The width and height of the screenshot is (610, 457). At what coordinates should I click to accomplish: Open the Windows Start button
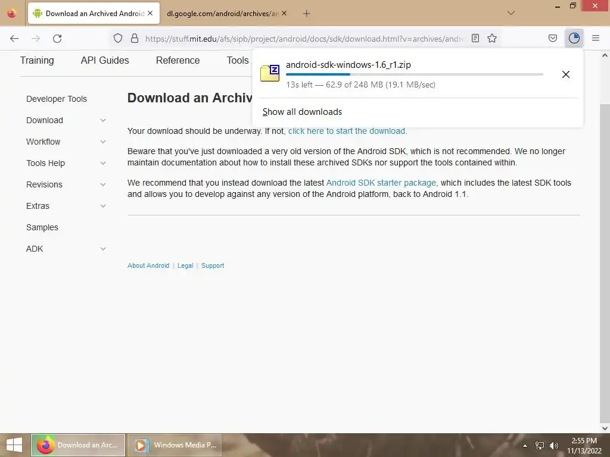14,445
